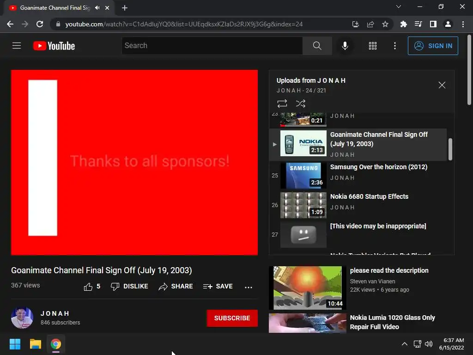Open Chrome profile icon

point(448,24)
